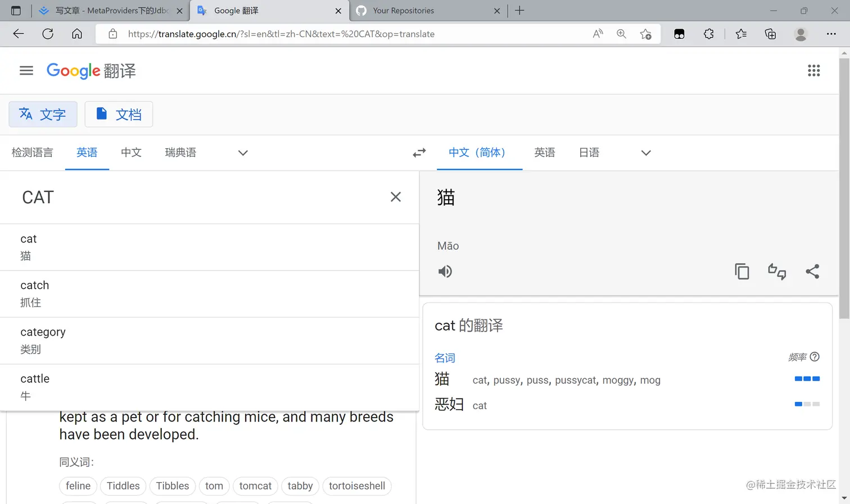Select the tom synonym chip
This screenshot has height=504, width=850.
click(214, 486)
